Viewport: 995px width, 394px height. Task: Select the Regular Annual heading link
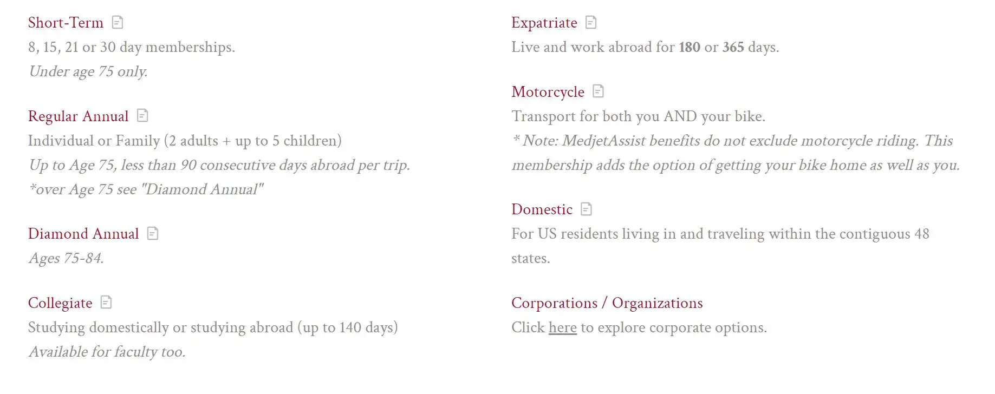pos(79,116)
